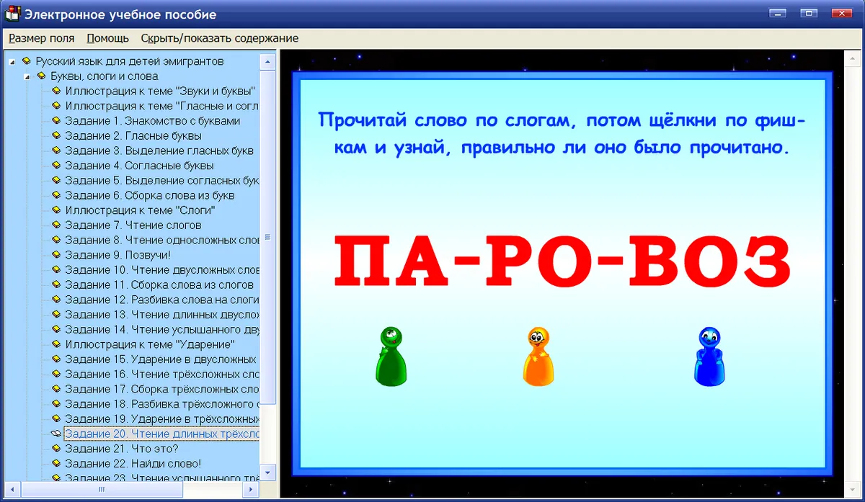Click page icon of Задание 2. Гласные буквы

(x=56, y=135)
